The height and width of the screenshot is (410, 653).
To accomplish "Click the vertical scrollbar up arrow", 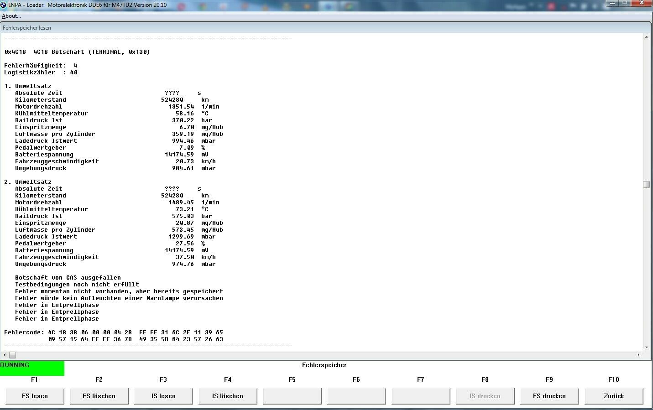I will (646, 37).
